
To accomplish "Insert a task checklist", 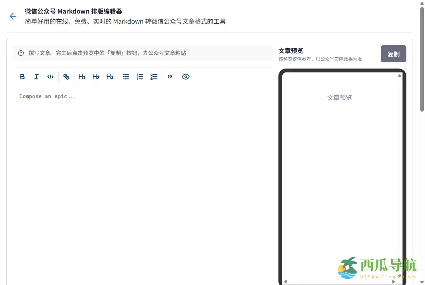I will pos(154,77).
